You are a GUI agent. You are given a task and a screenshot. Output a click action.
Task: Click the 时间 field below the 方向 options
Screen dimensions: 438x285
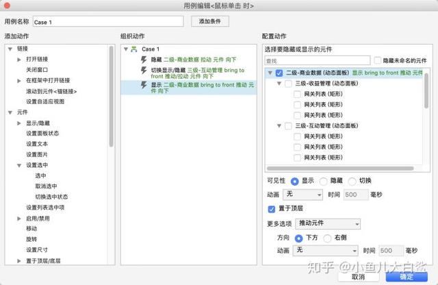tap(391, 251)
